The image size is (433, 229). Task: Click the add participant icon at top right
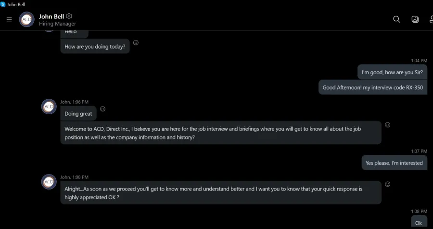click(x=432, y=19)
